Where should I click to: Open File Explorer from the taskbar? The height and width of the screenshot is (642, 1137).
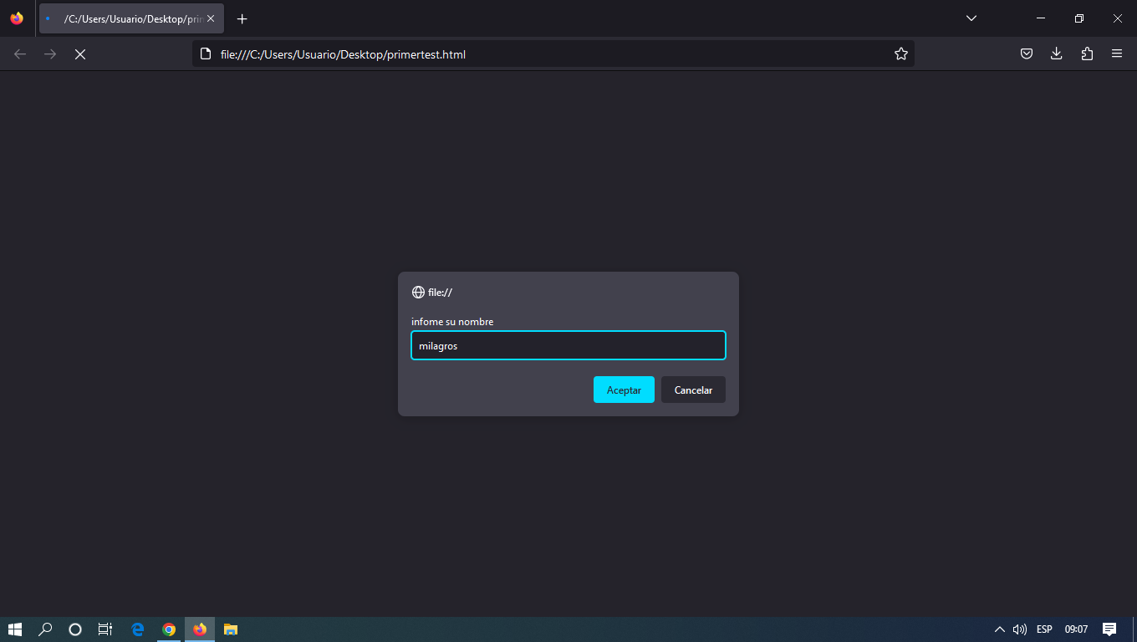[230, 629]
